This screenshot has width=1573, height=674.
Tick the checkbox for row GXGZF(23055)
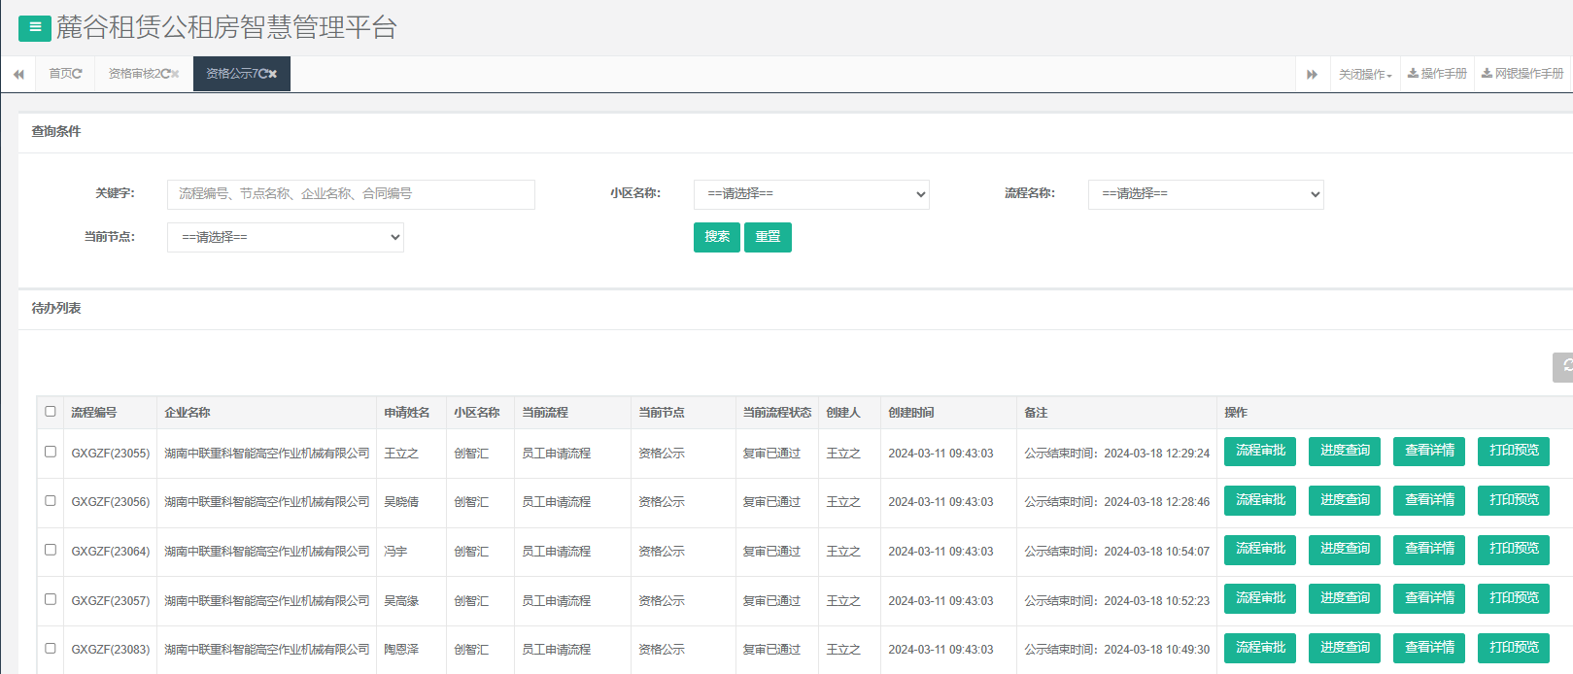[x=51, y=452]
